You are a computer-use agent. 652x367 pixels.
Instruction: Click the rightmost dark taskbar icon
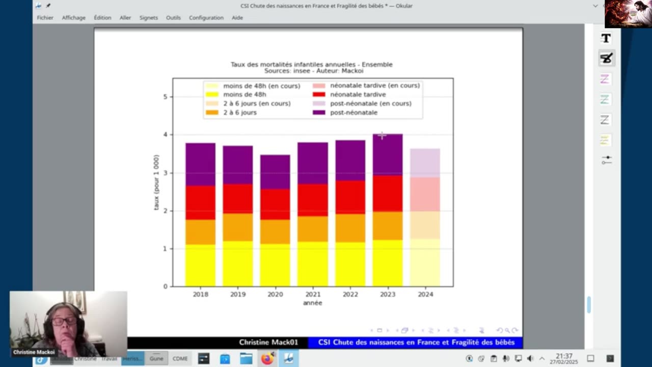[x=610, y=358]
